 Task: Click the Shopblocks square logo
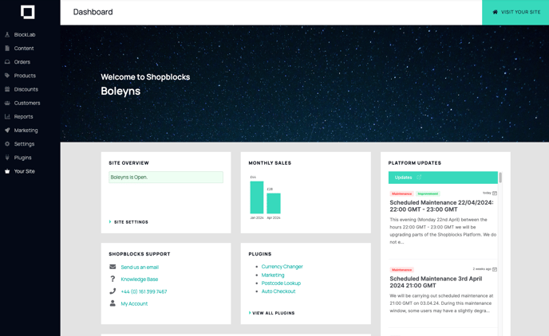click(x=27, y=12)
